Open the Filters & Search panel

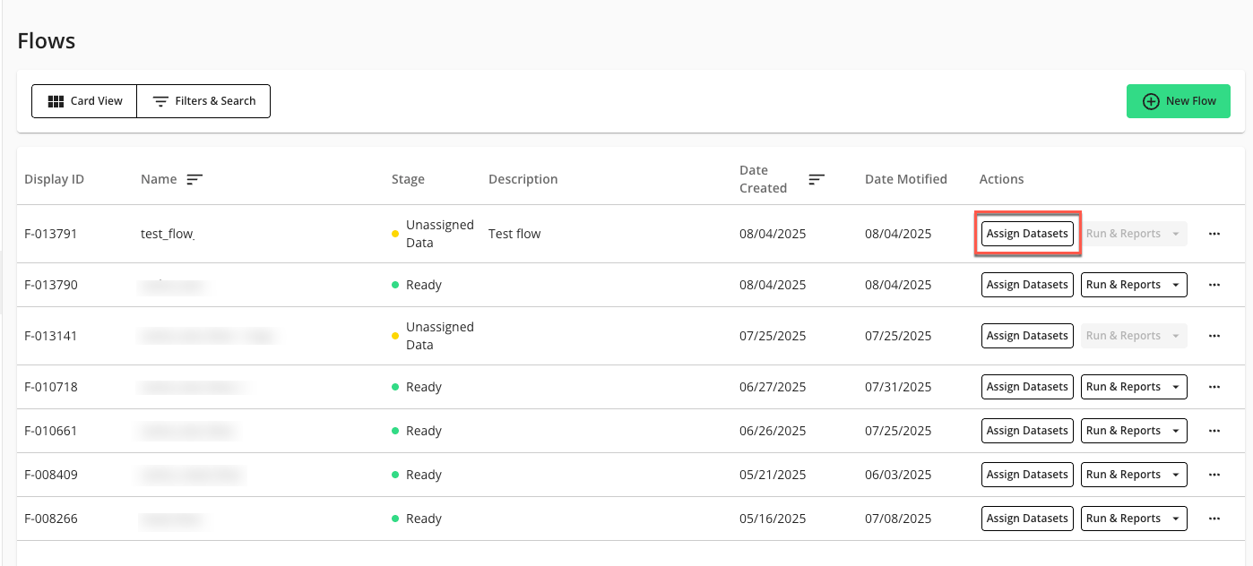click(x=203, y=100)
